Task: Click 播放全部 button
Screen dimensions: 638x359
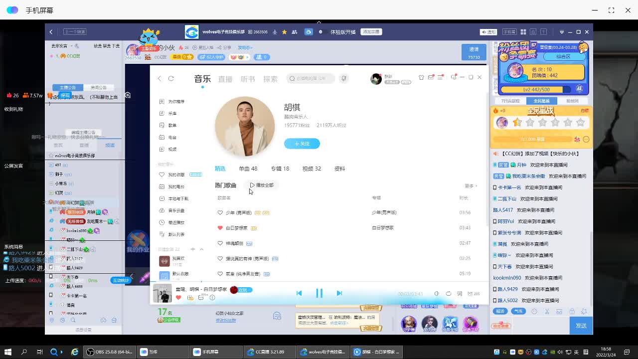Action: pyautogui.click(x=262, y=185)
